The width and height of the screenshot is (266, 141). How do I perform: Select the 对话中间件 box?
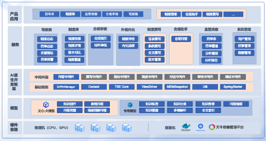click(177, 77)
